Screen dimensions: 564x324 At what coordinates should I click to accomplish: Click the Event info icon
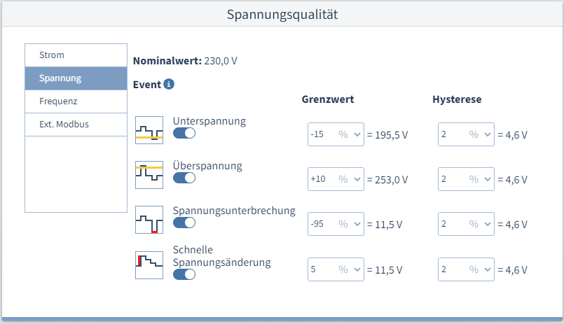(169, 85)
